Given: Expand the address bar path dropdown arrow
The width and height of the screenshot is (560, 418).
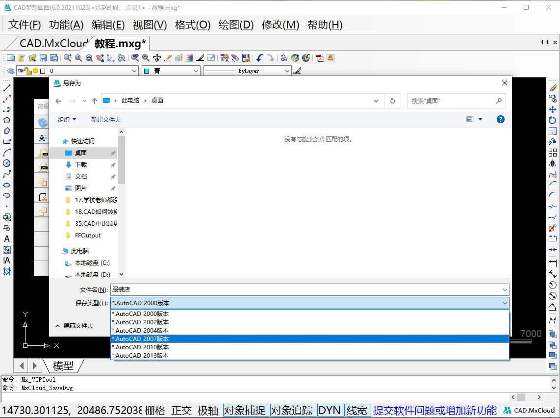Looking at the screenshot, I should pos(376,101).
